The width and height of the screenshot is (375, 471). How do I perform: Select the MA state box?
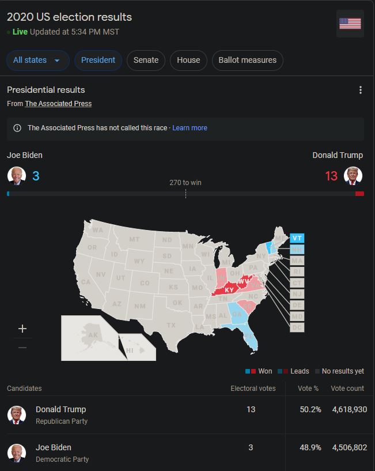click(x=297, y=261)
